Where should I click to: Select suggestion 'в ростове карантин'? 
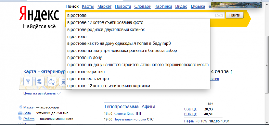[86, 72]
